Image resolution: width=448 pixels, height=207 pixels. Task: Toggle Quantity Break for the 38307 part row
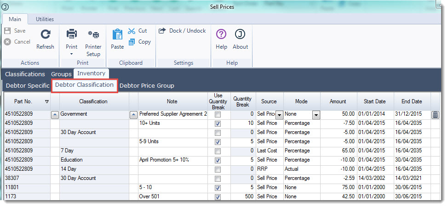click(x=218, y=179)
